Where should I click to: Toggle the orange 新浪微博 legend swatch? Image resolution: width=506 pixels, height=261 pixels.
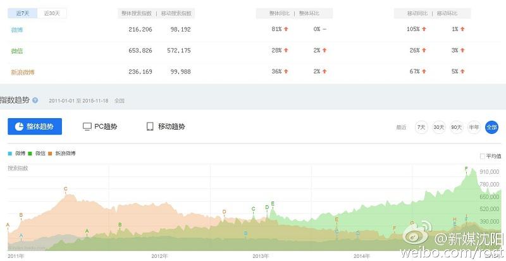(50, 154)
